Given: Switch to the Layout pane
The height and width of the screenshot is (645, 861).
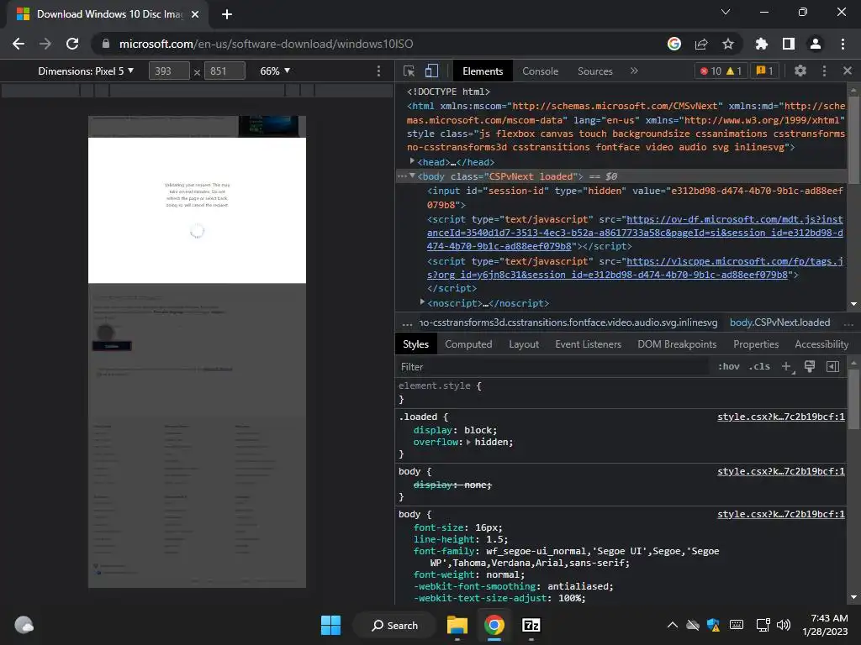Looking at the screenshot, I should 524,344.
